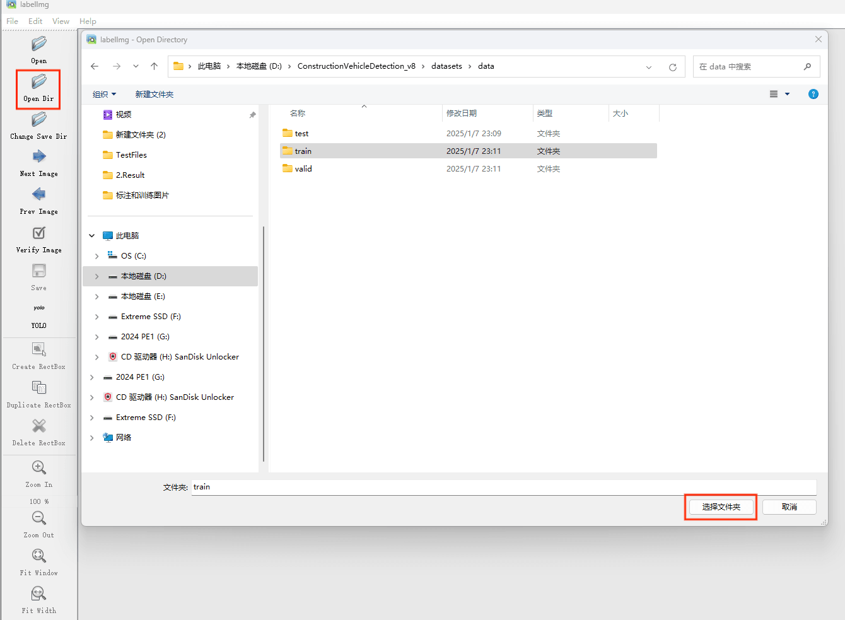Click the Open file icon

(x=38, y=44)
